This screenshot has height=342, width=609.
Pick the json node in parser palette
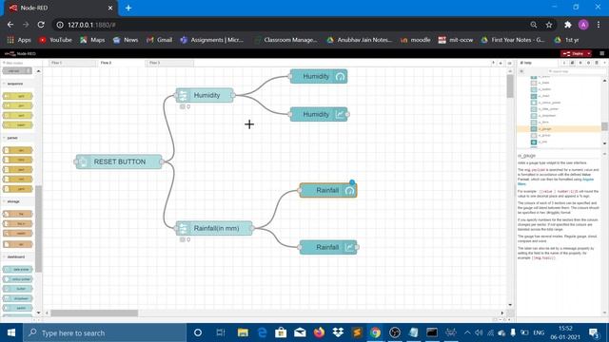[x=18, y=169]
